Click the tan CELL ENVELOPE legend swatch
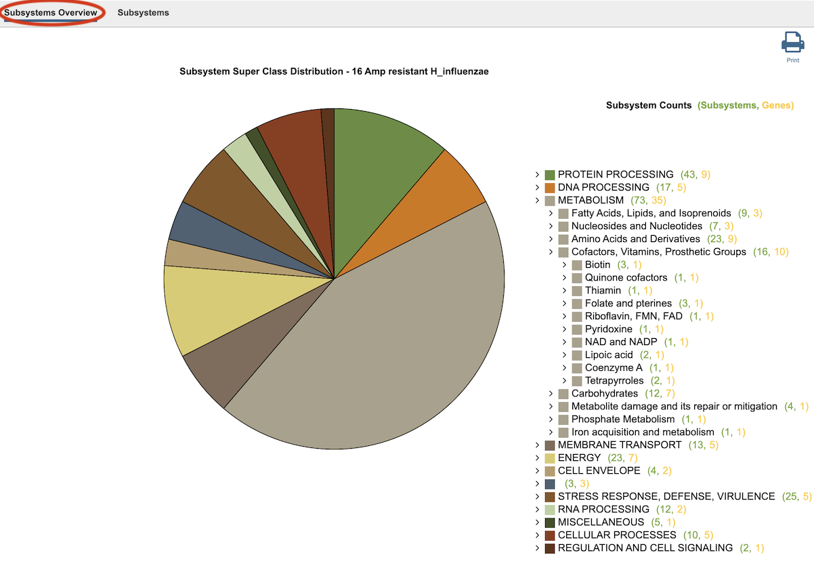Screen dimensions: 814x570 550,471
